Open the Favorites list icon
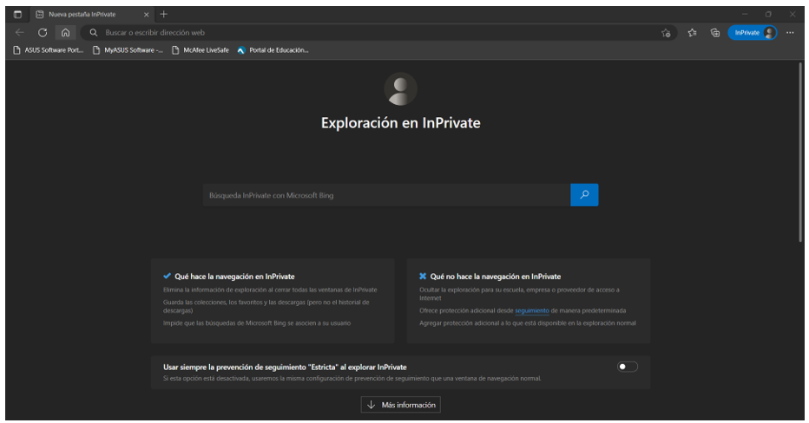Viewport: 809px width, 423px height. pos(692,32)
